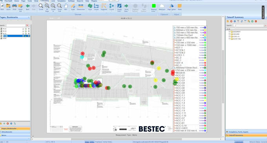Expand the LEVEL 01 folder
Screen dimensions: 267x143
229,36
